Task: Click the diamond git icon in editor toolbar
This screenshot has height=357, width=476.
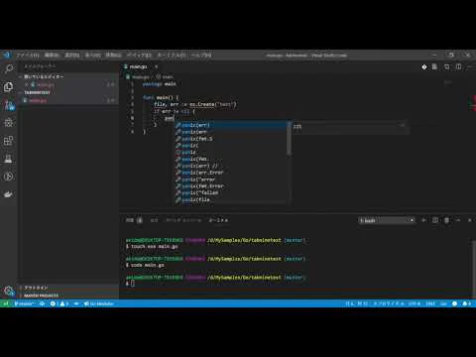Action: 424,67
